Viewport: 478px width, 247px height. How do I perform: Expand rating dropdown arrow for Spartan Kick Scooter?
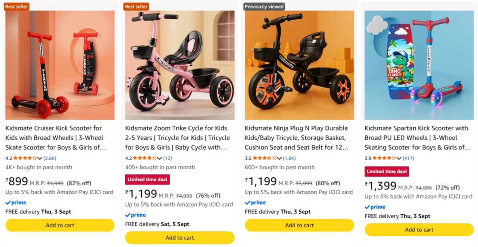coord(399,159)
